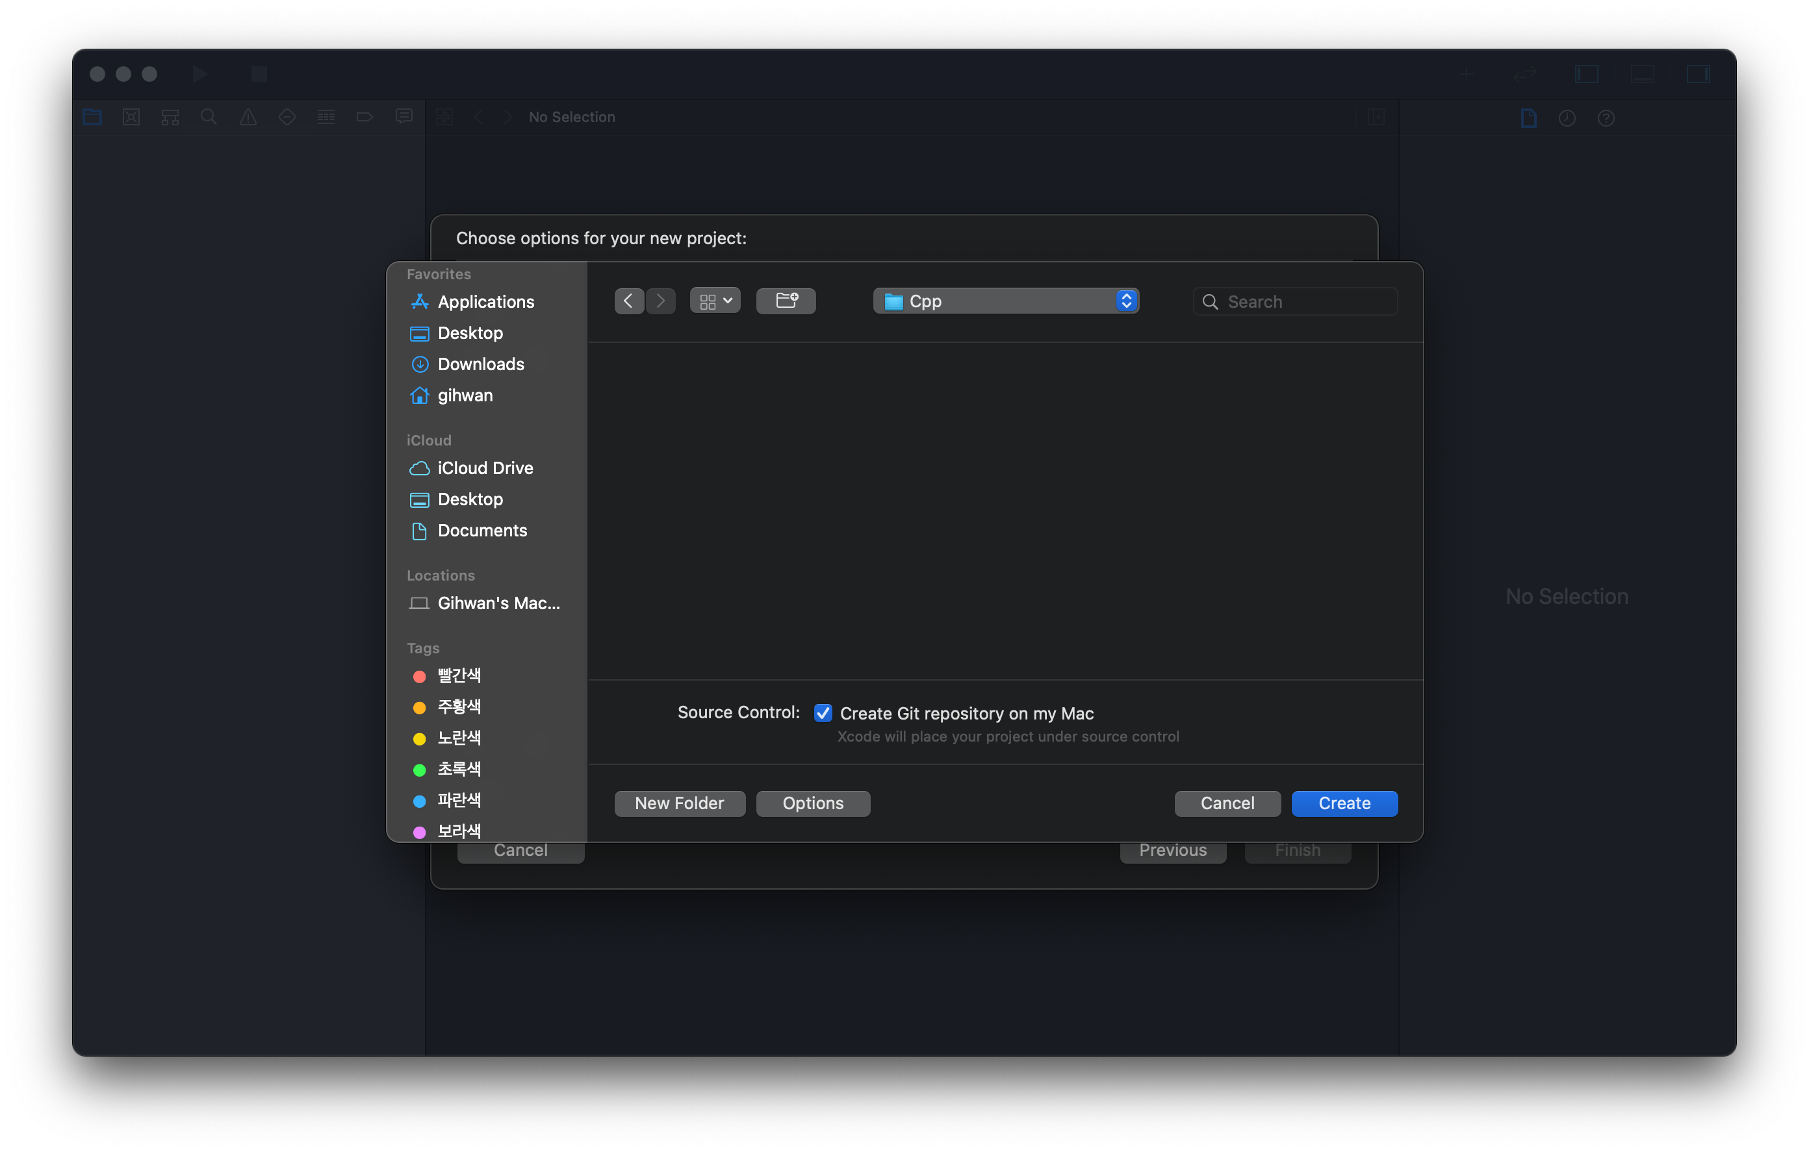
Task: Click the Options button
Action: [814, 803]
